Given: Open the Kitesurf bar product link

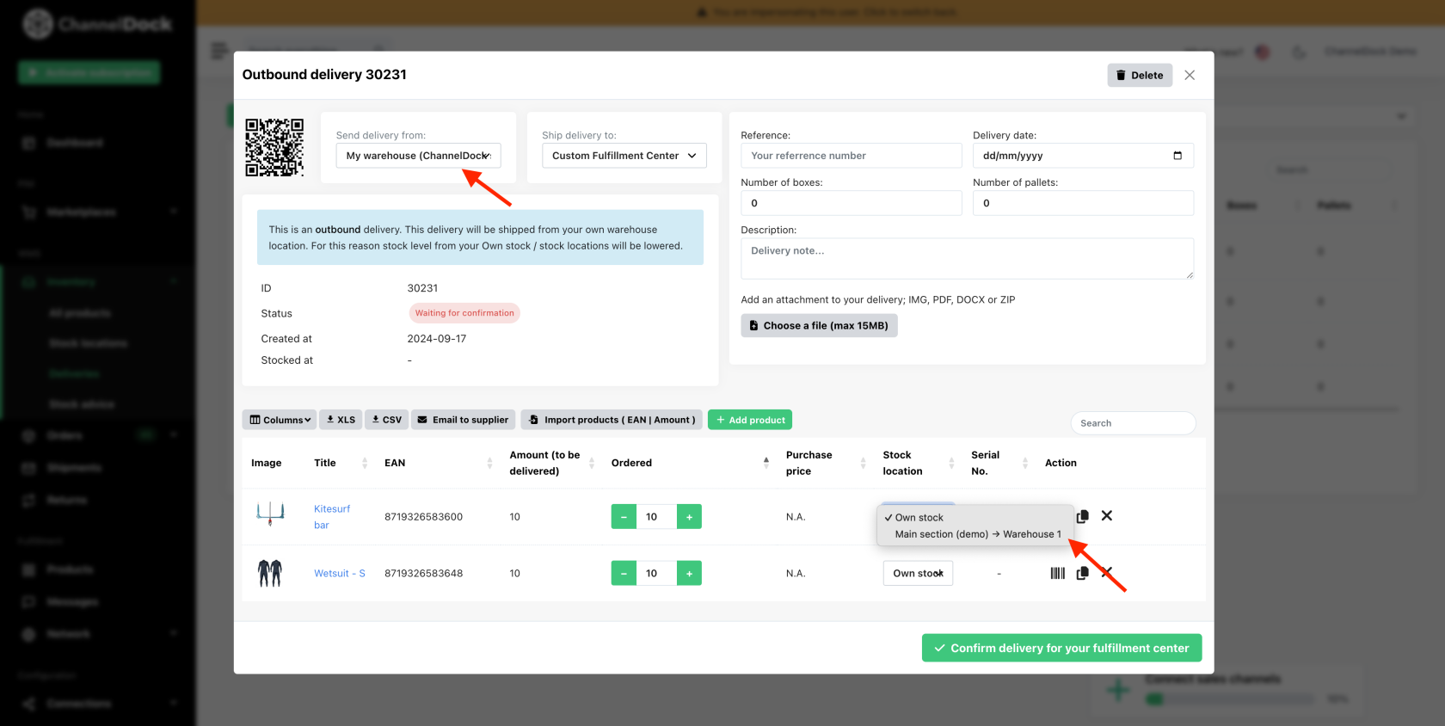Looking at the screenshot, I should 332,517.
